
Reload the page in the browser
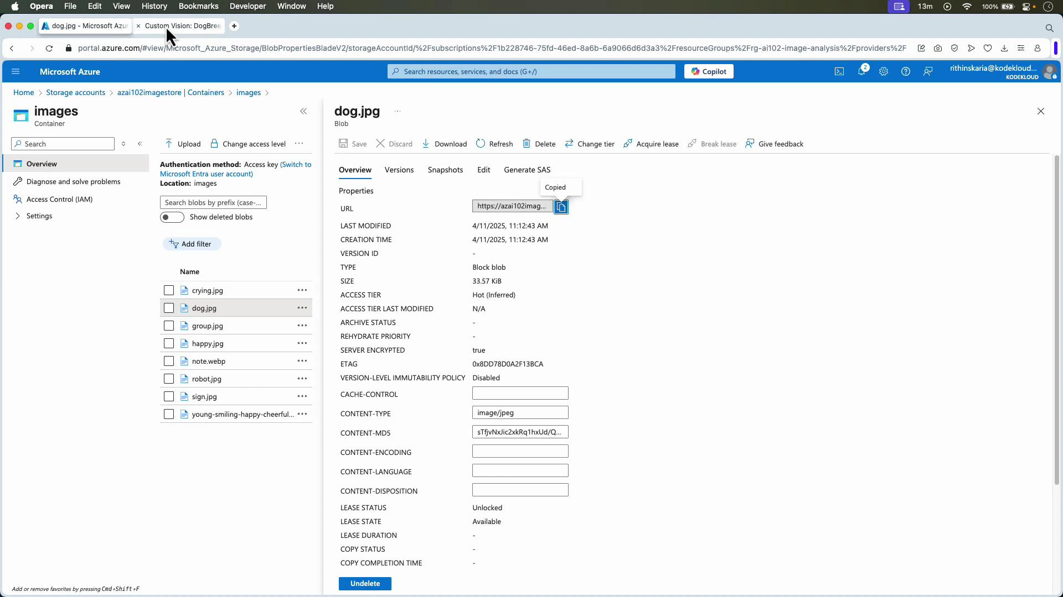49,48
